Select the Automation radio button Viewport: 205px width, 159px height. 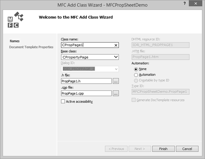136,75
